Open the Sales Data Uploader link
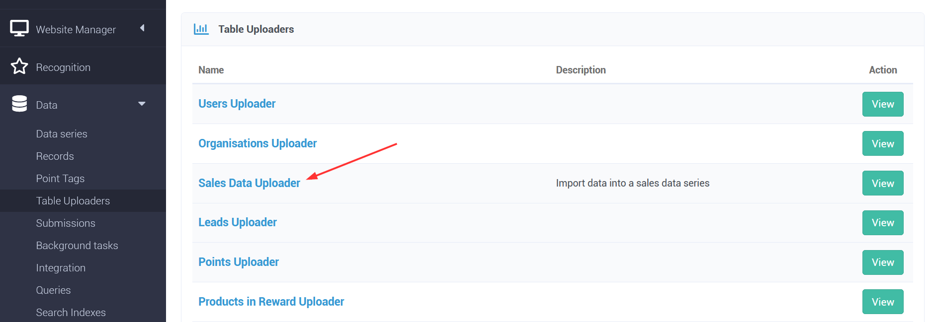This screenshot has width=935, height=322. coord(249,183)
